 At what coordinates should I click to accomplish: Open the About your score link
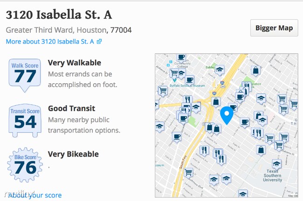tap(34, 195)
